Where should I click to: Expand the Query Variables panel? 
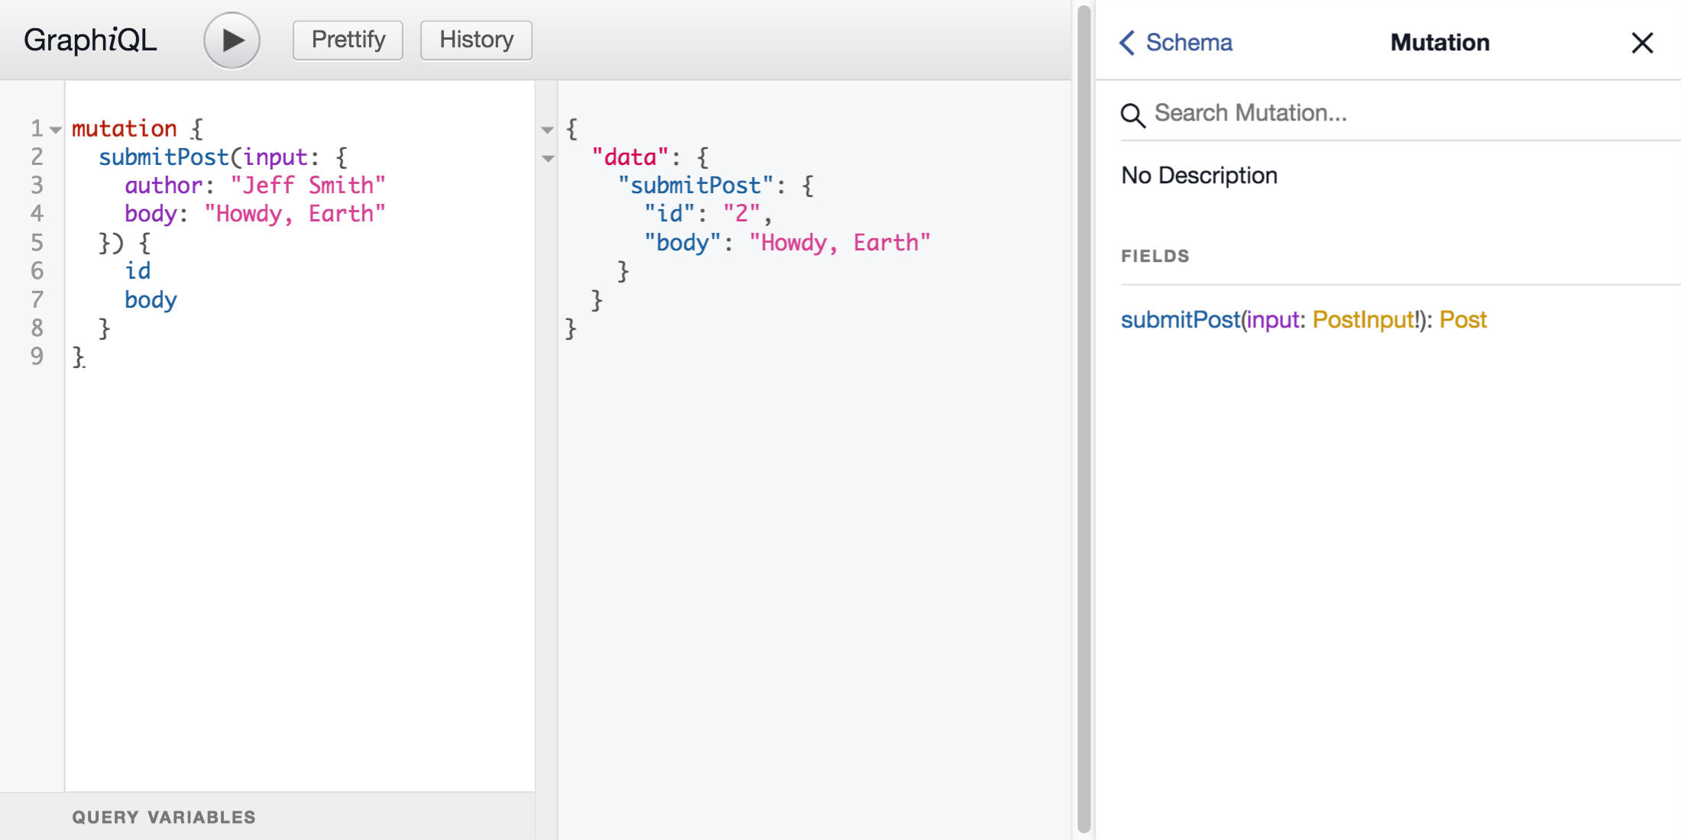pos(164,817)
